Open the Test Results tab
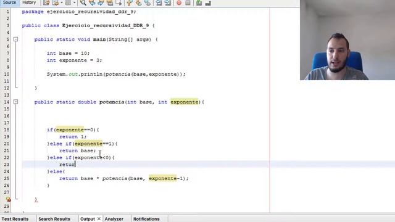 (15, 219)
